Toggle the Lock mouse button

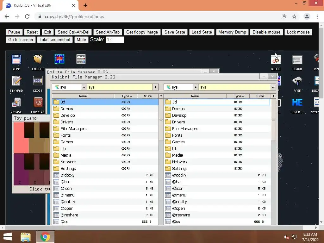pyautogui.click(x=298, y=32)
